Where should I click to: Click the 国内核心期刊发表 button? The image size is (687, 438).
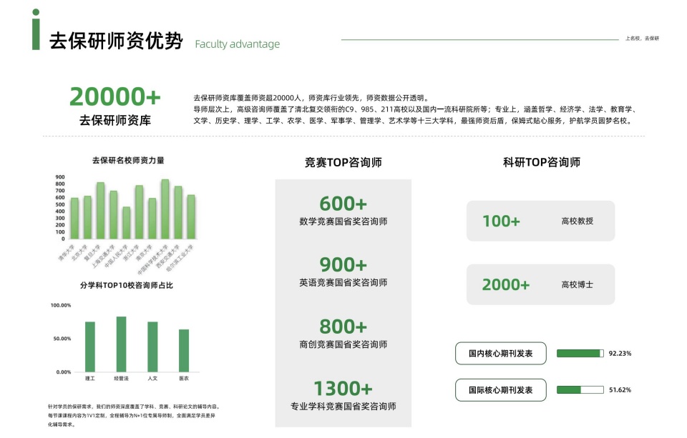(500, 353)
